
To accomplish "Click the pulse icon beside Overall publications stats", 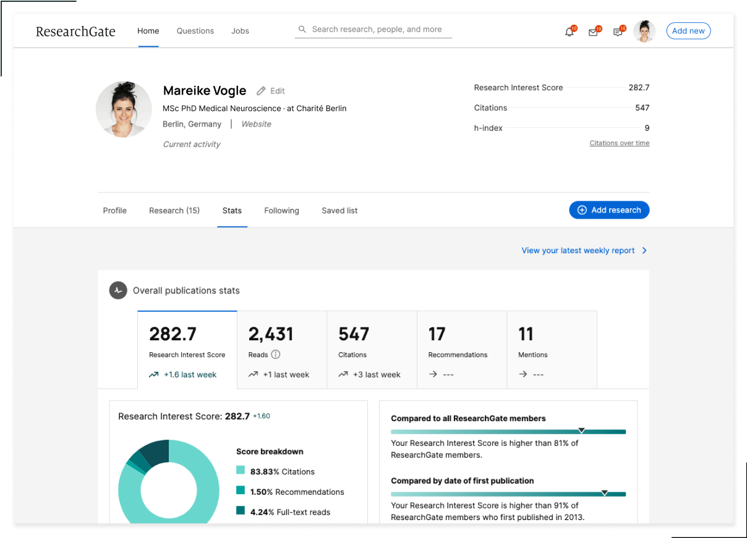I will point(117,290).
